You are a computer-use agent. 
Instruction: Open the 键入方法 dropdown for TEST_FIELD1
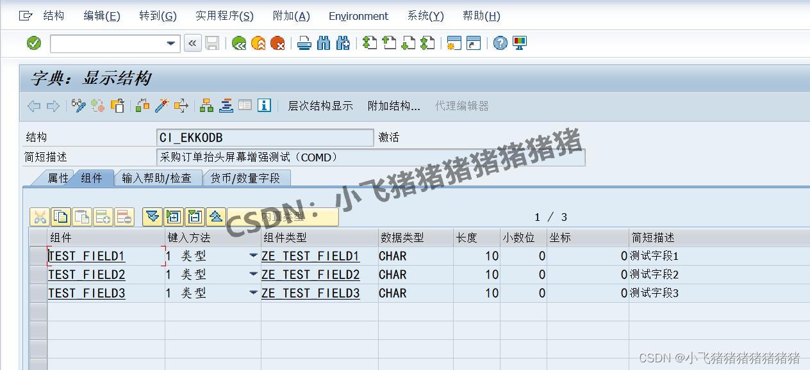point(252,255)
